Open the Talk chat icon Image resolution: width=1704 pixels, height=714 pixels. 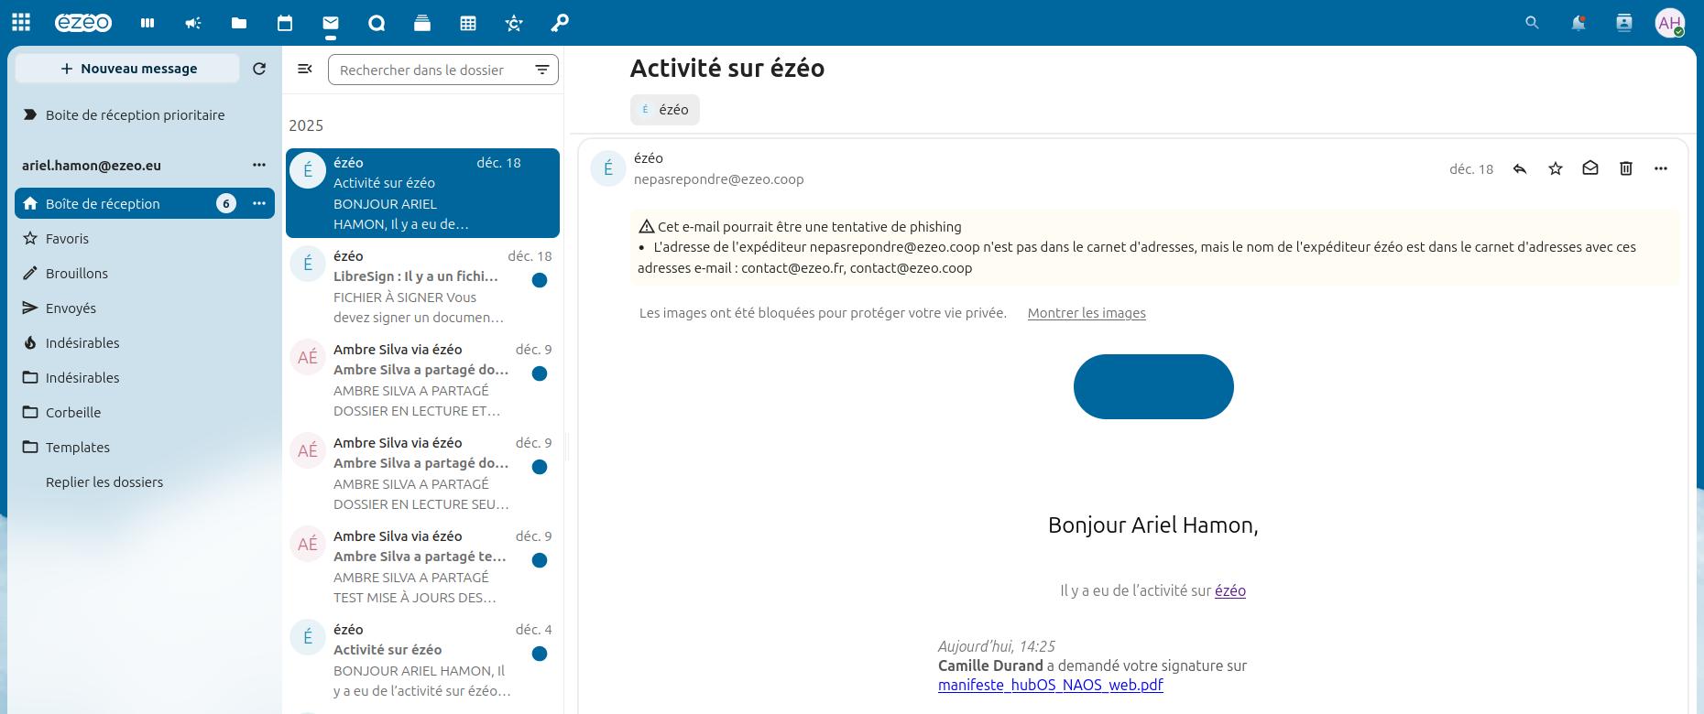pos(377,23)
